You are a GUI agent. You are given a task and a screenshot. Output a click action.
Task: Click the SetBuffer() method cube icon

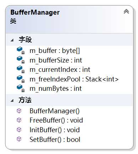tap(19, 139)
